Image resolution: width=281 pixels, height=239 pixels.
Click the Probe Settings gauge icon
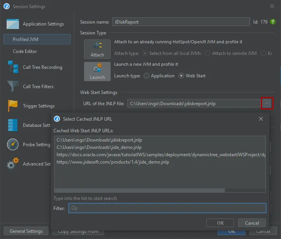[13, 144]
